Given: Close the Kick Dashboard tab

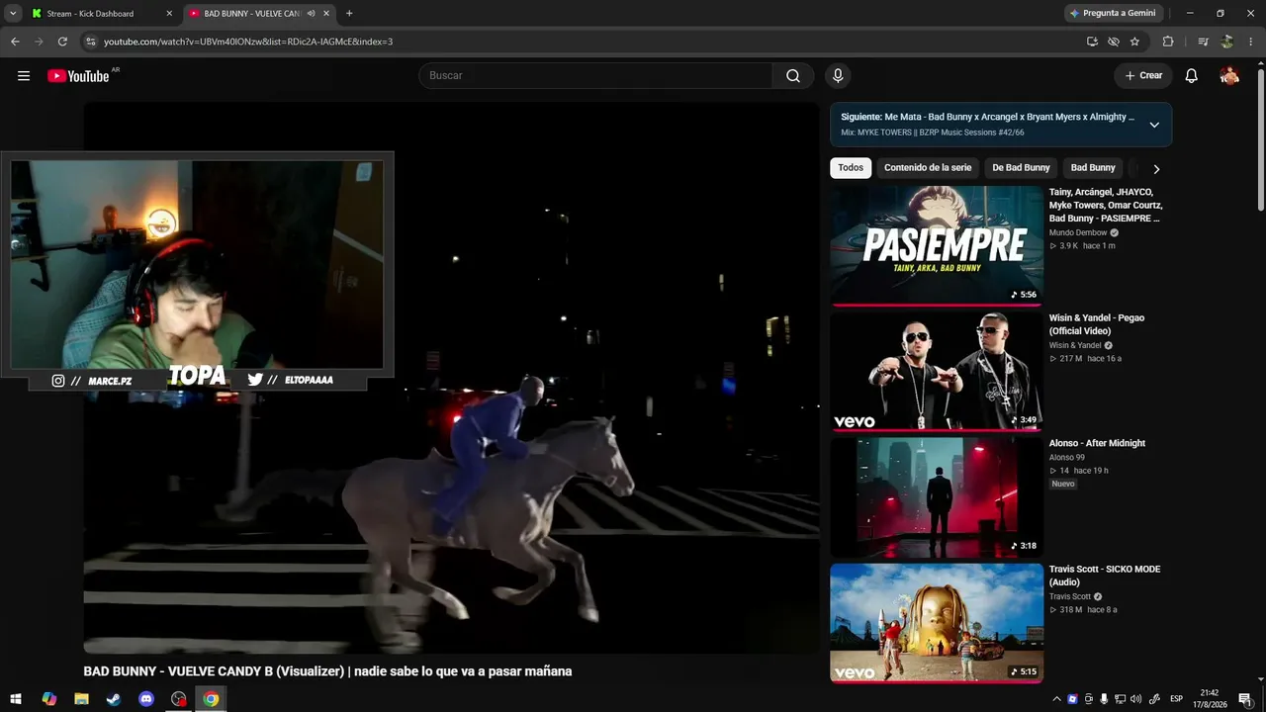Looking at the screenshot, I should 169,14.
